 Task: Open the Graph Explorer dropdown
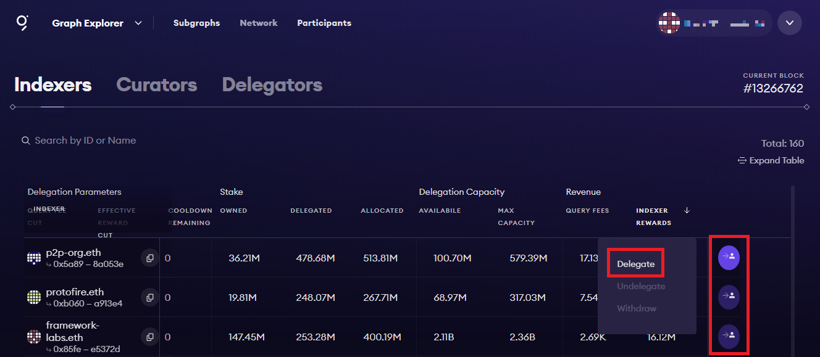click(x=138, y=23)
